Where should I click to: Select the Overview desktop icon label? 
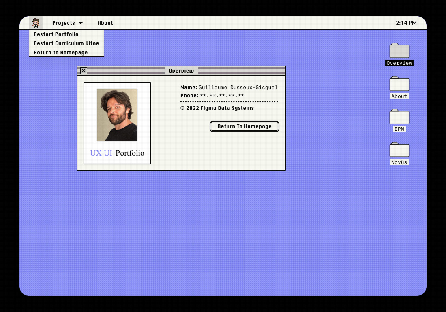pos(399,63)
